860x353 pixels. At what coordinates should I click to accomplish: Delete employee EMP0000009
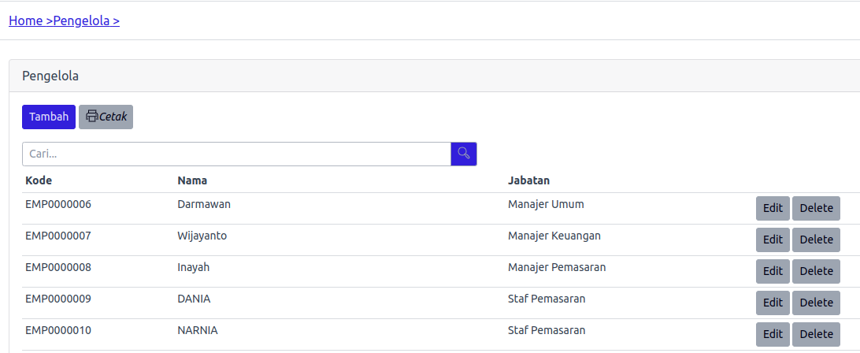pos(816,303)
